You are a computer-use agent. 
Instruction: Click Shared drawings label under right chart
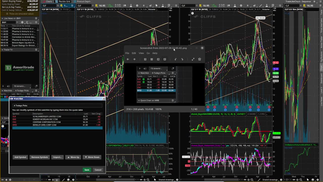(270, 180)
